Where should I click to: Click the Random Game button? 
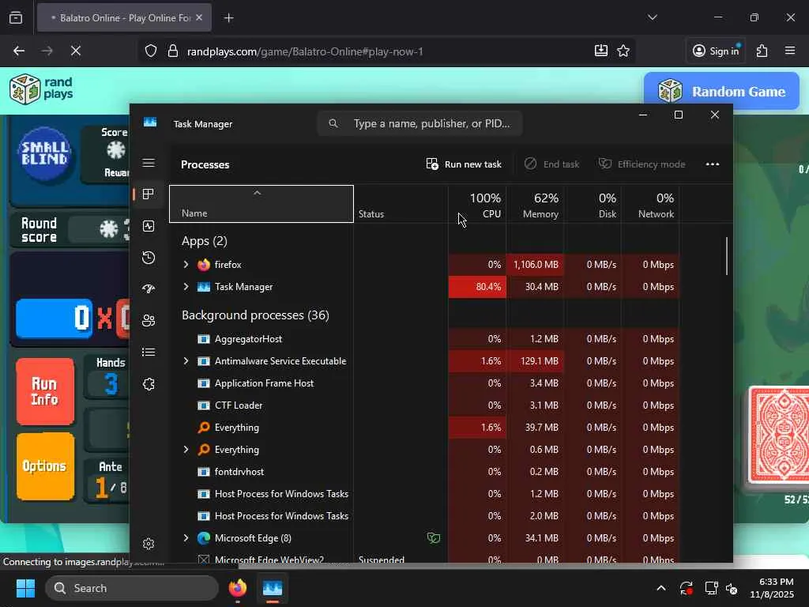(x=721, y=92)
